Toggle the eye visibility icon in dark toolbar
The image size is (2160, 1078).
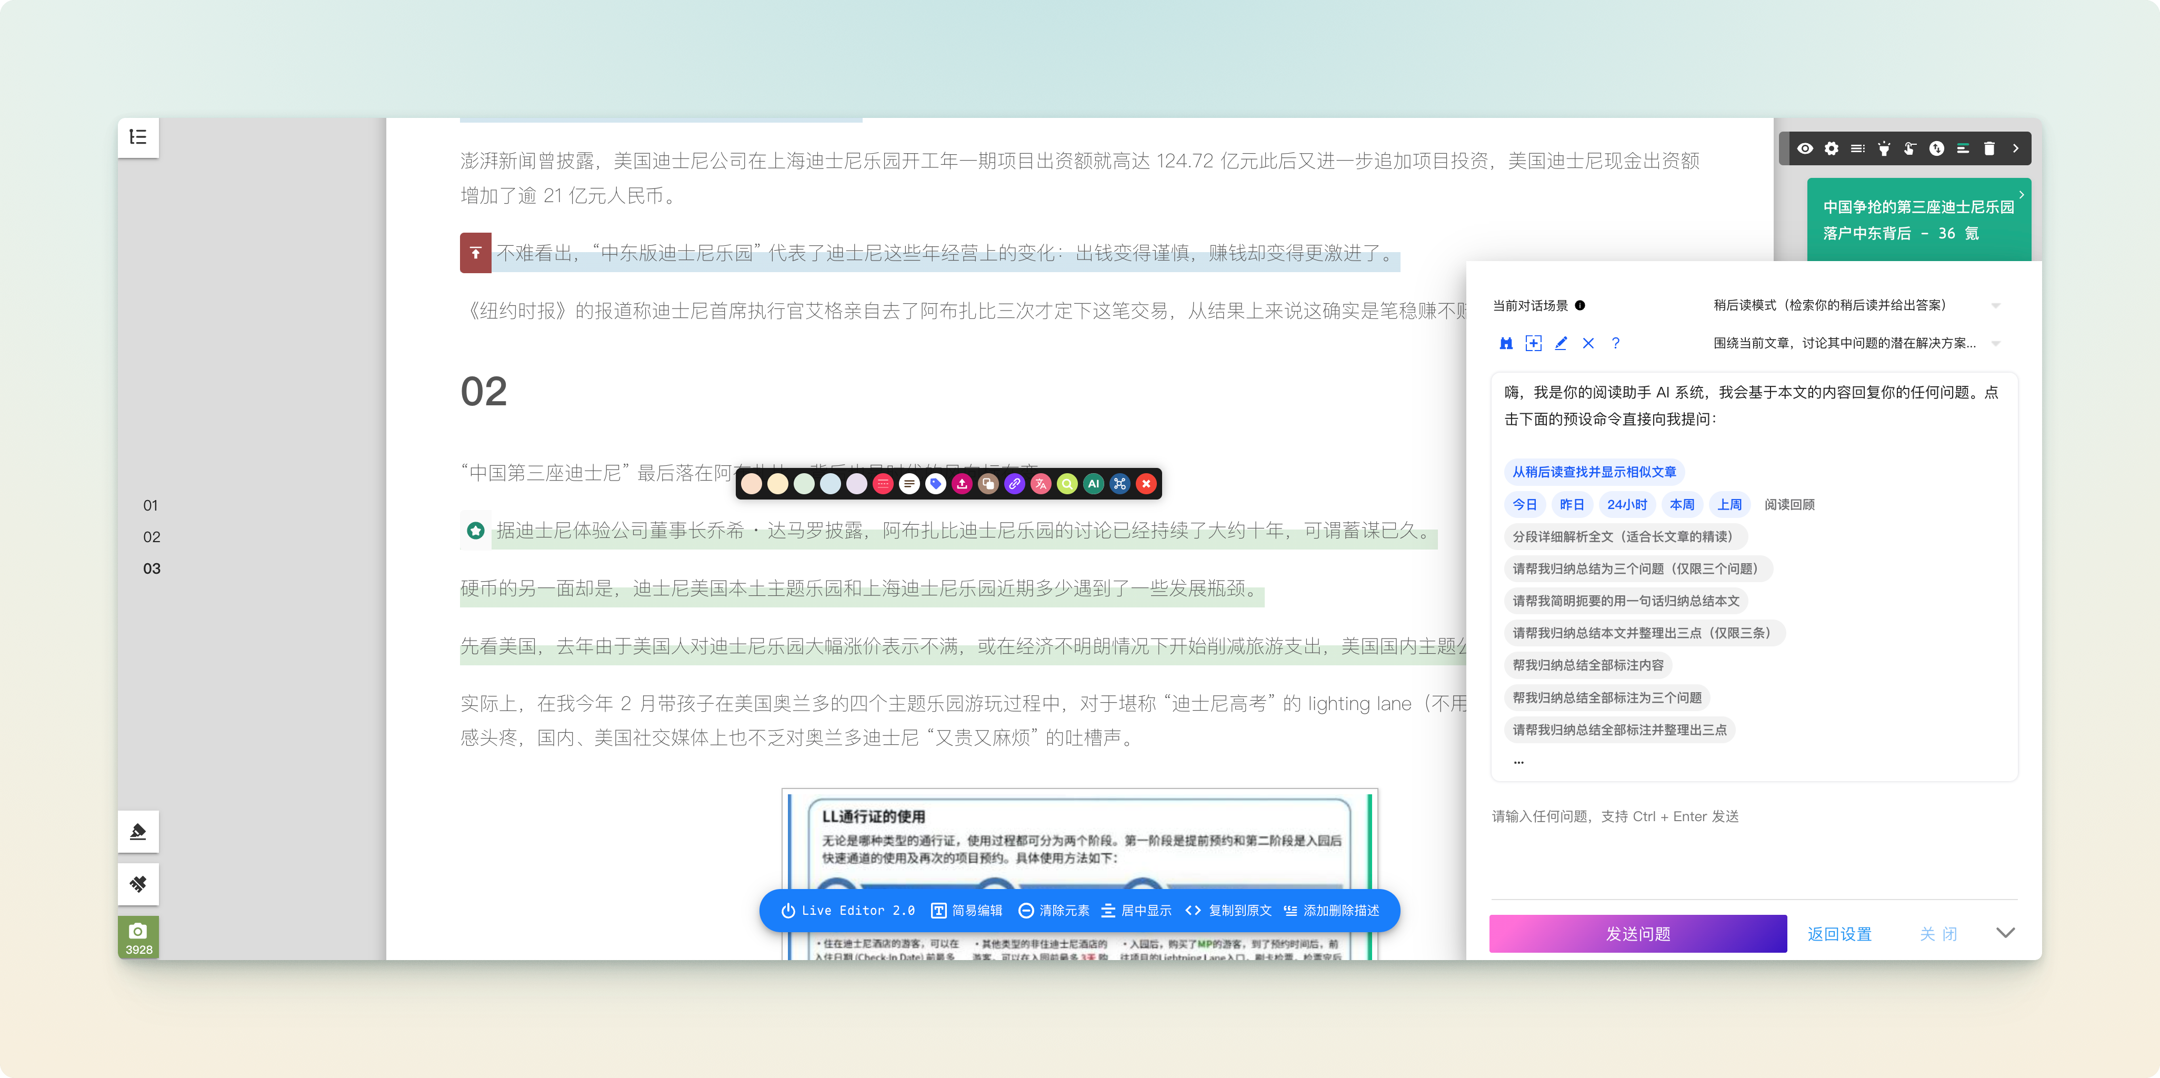(1805, 148)
